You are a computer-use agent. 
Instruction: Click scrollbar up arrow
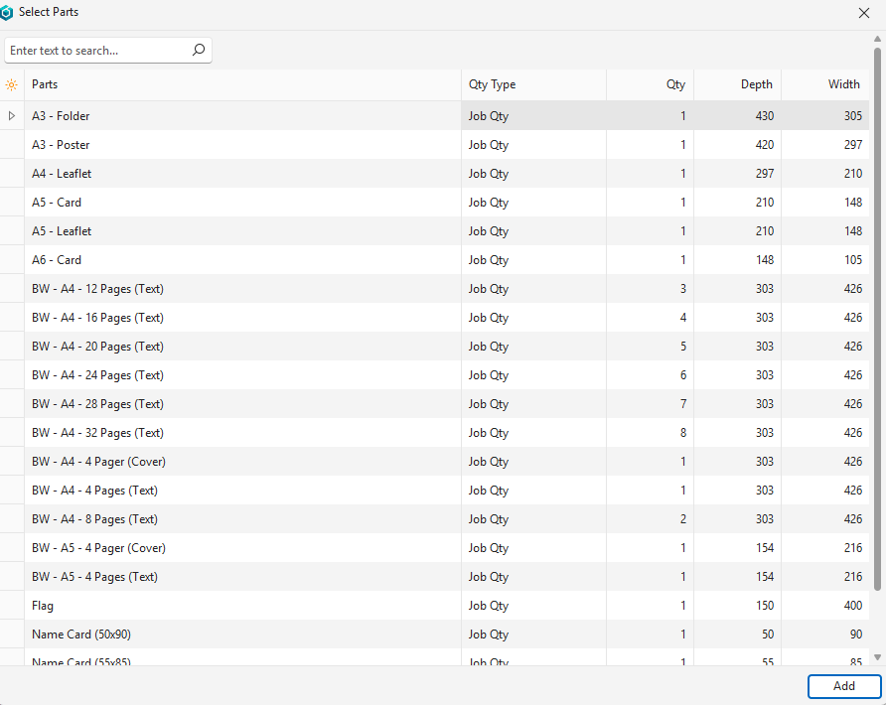pyautogui.click(x=877, y=40)
